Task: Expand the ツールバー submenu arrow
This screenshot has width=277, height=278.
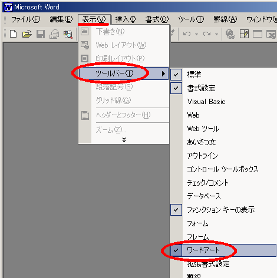Action: click(x=163, y=73)
